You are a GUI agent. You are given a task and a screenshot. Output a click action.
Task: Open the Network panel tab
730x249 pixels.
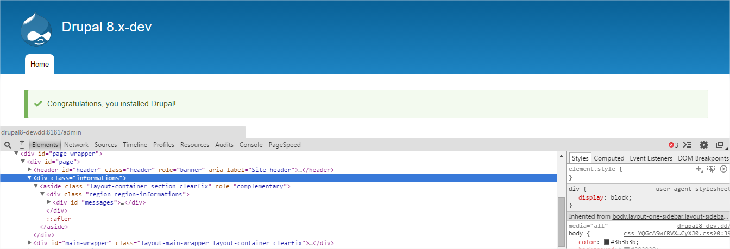pos(76,145)
